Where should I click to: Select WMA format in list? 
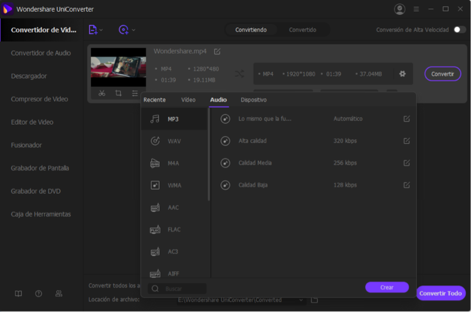[x=174, y=186]
